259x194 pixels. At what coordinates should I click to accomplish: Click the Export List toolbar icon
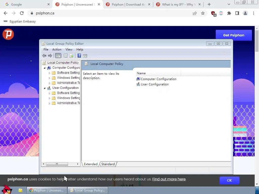(72, 56)
